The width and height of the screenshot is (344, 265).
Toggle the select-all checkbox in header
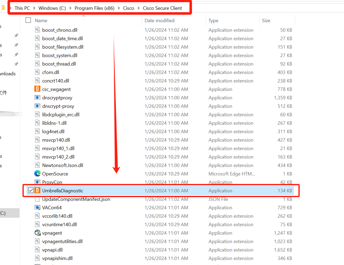pos(28,20)
